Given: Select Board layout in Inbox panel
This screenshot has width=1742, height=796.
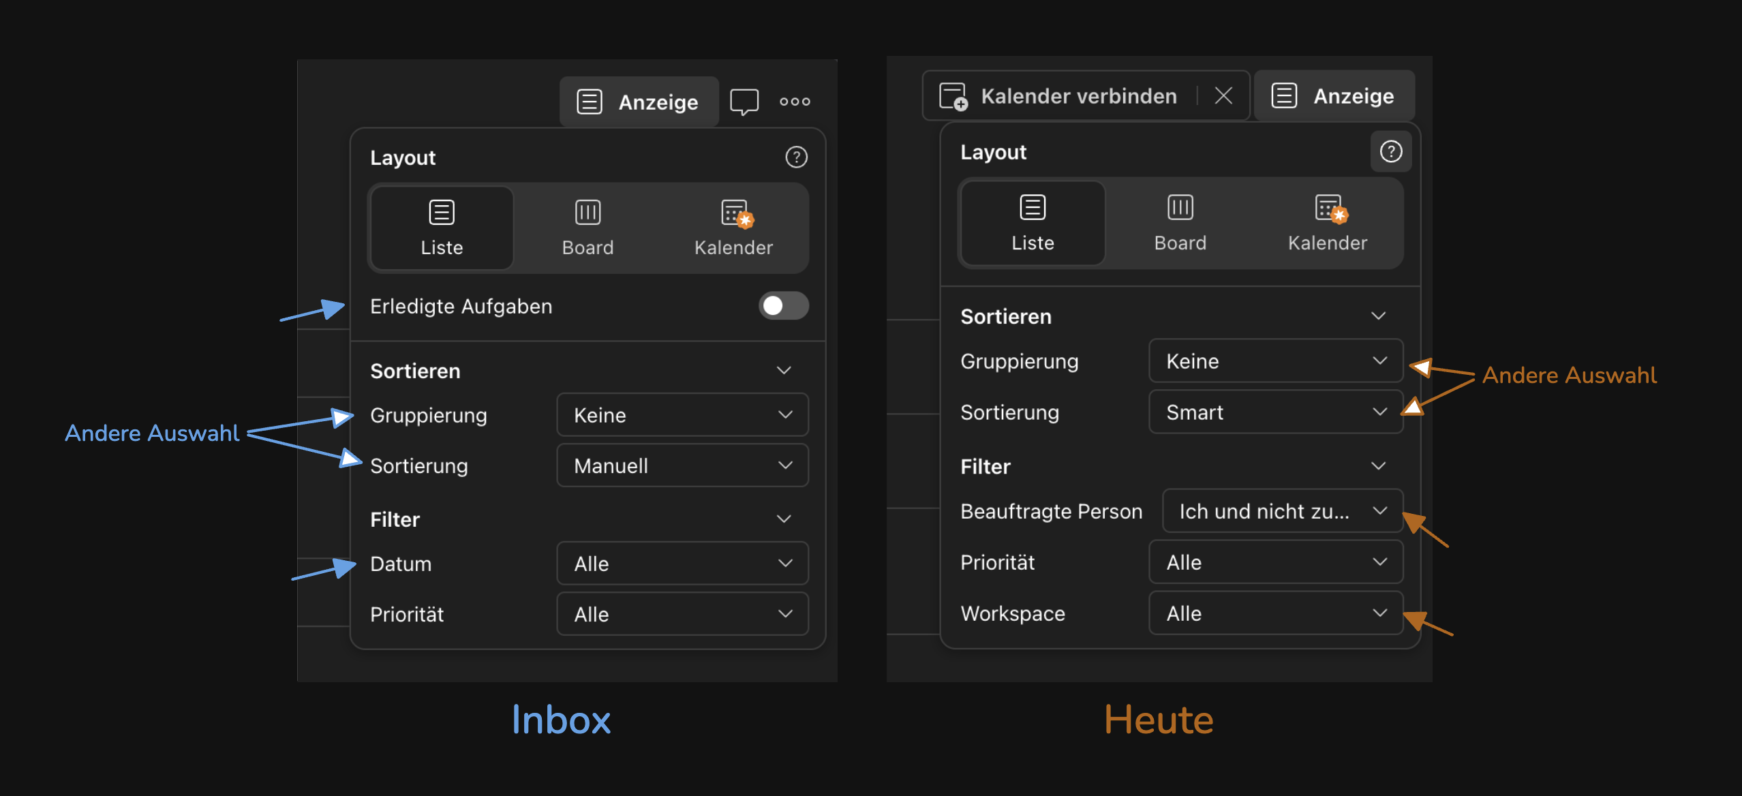Looking at the screenshot, I should pos(587,228).
